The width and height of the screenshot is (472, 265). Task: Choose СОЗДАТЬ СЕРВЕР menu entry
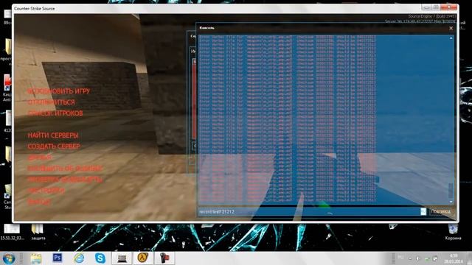coord(54,146)
